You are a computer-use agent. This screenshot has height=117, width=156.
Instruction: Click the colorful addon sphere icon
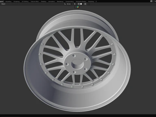pyautogui.click(x=78, y=7)
